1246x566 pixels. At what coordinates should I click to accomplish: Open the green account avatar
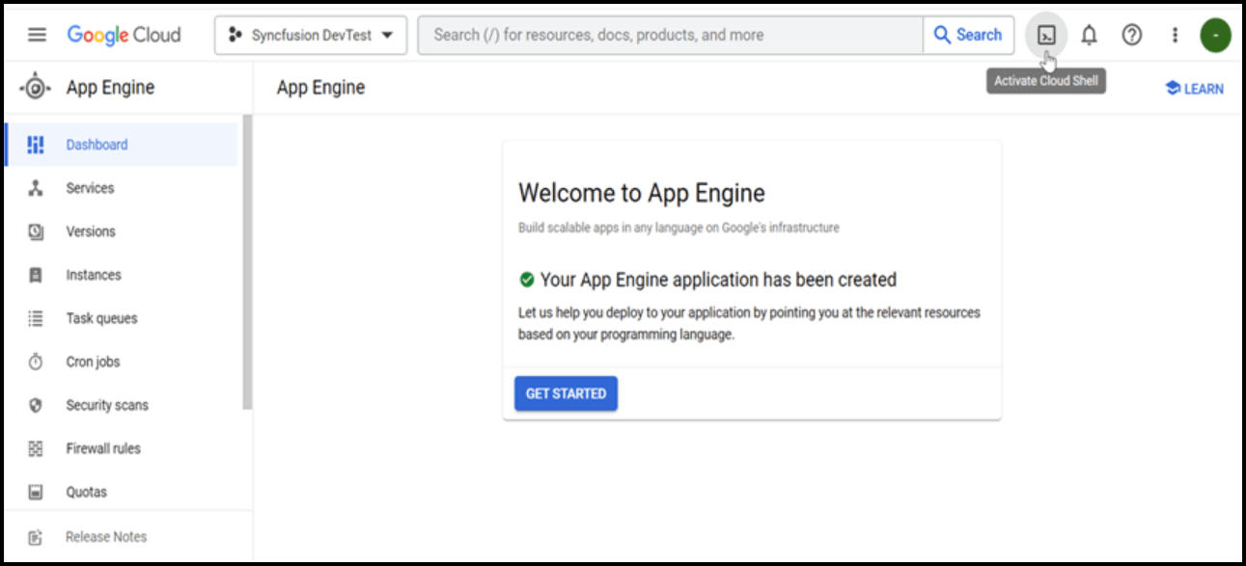pos(1215,36)
